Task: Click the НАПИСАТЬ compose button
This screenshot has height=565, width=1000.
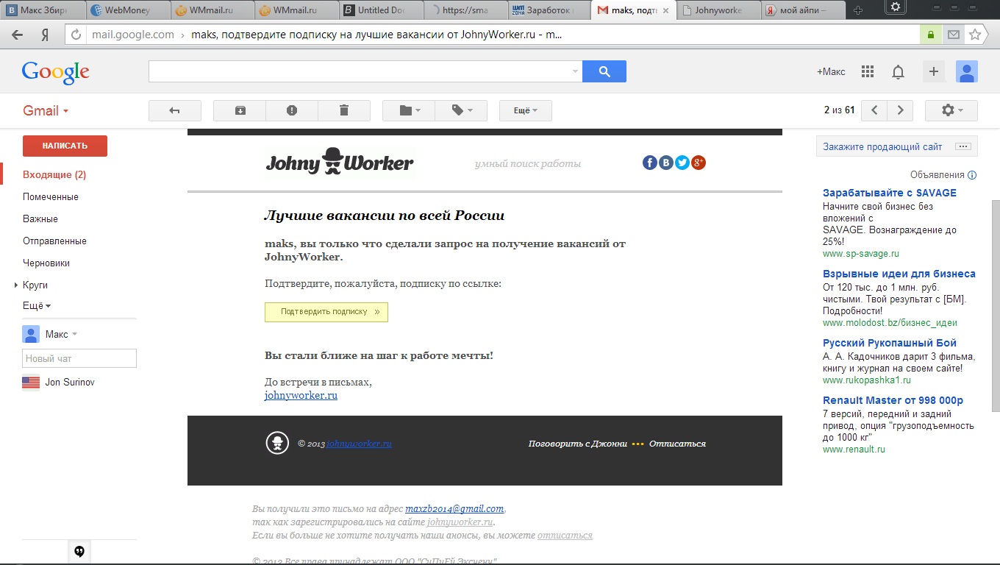Action: tap(65, 146)
